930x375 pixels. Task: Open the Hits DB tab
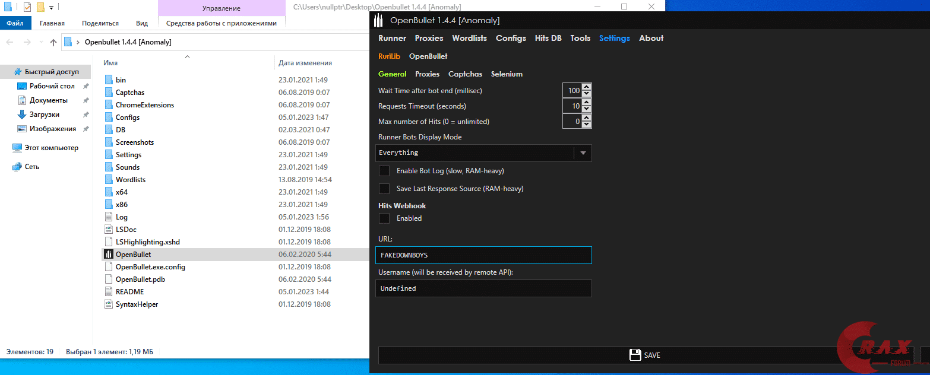548,38
